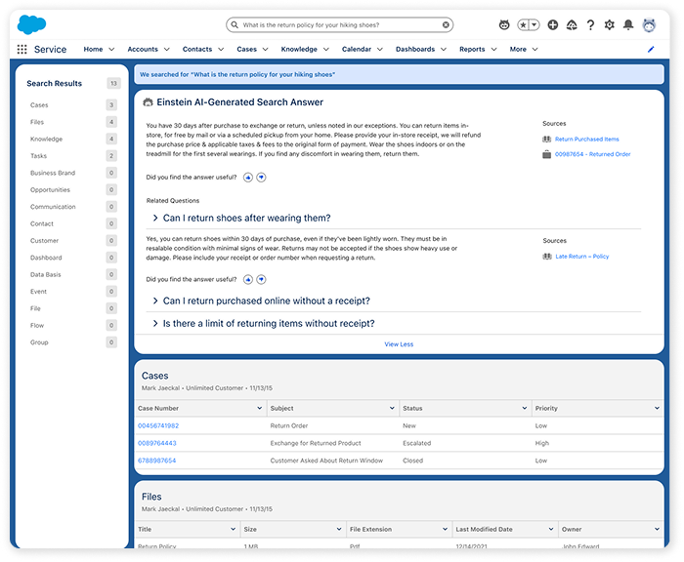View notifications bell
The height and width of the screenshot is (562, 684).
[x=628, y=24]
